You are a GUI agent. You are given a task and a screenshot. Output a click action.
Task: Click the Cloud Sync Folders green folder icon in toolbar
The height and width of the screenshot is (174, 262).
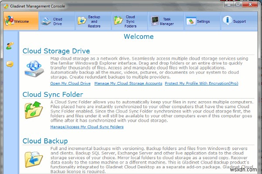(118, 20)
